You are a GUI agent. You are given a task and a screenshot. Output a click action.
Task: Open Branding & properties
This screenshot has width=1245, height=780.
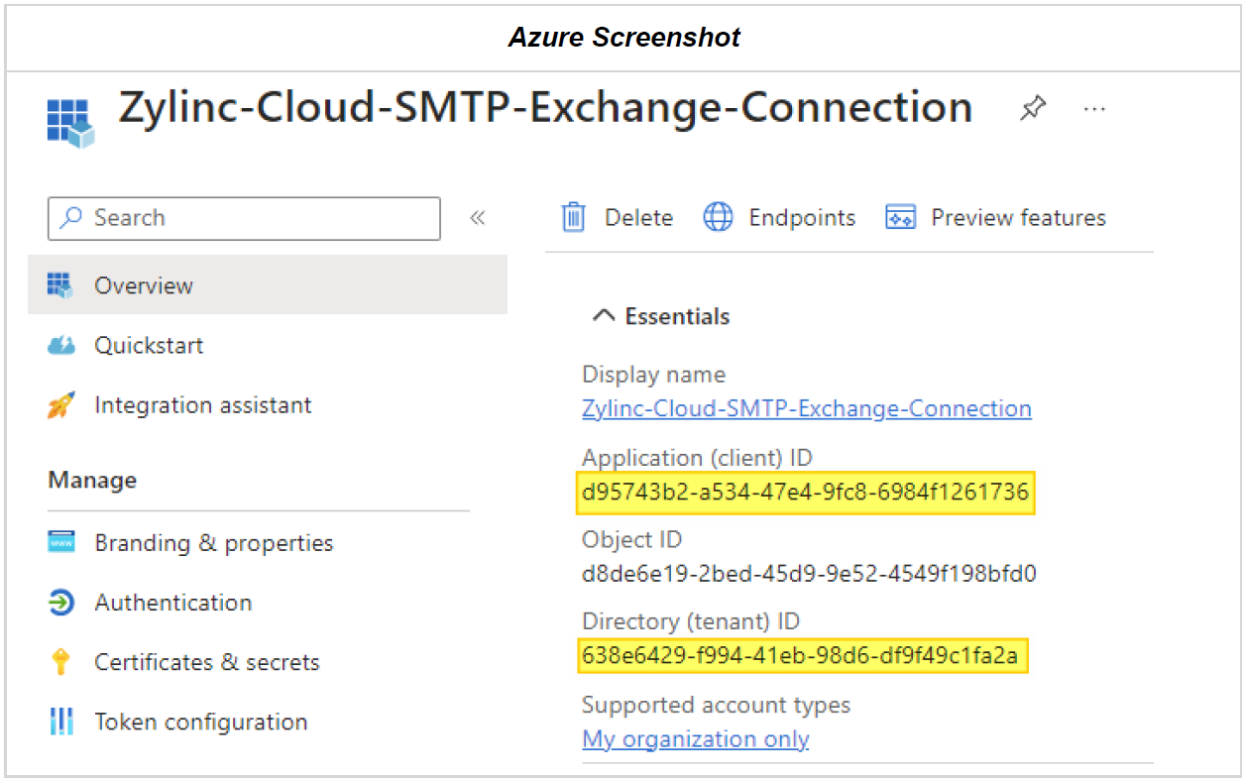(214, 543)
